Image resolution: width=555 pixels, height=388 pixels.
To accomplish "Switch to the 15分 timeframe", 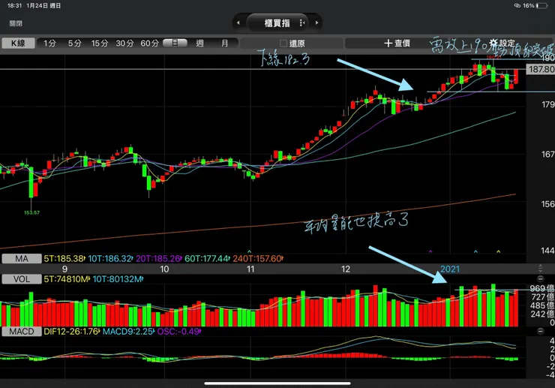I will [100, 44].
